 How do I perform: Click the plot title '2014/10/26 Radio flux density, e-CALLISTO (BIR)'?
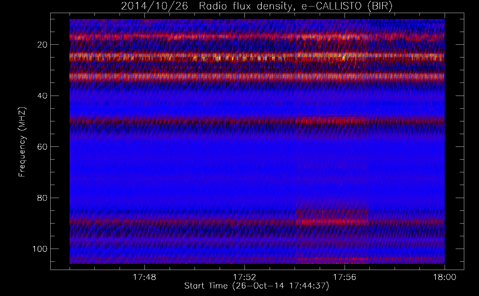click(257, 6)
